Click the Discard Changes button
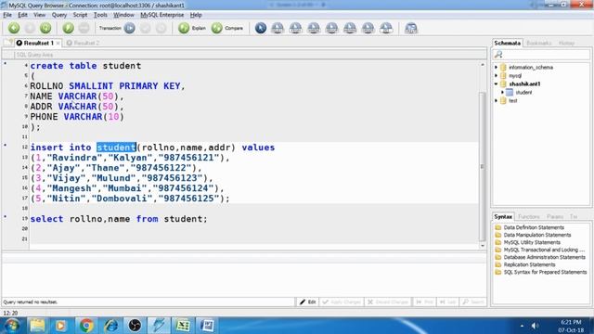This screenshot has height=334, width=594. pos(388,302)
